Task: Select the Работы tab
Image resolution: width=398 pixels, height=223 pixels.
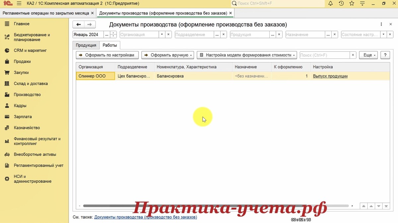Action: pyautogui.click(x=109, y=45)
